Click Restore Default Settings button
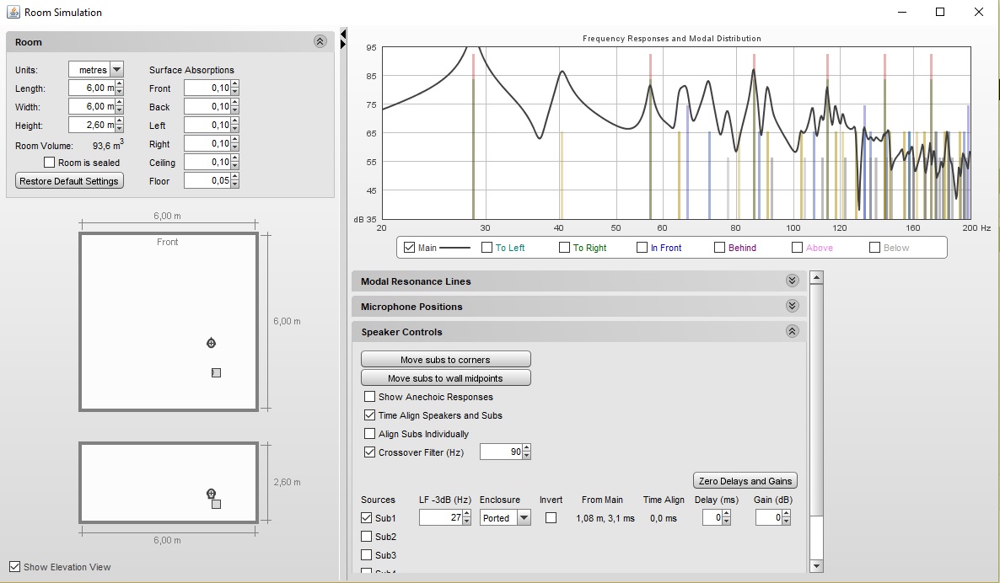This screenshot has width=1000, height=583. pos(69,181)
